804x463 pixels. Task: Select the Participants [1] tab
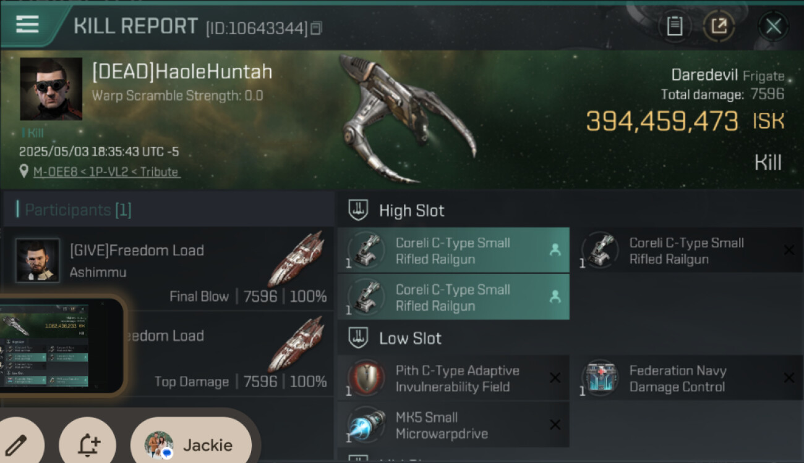pos(74,210)
